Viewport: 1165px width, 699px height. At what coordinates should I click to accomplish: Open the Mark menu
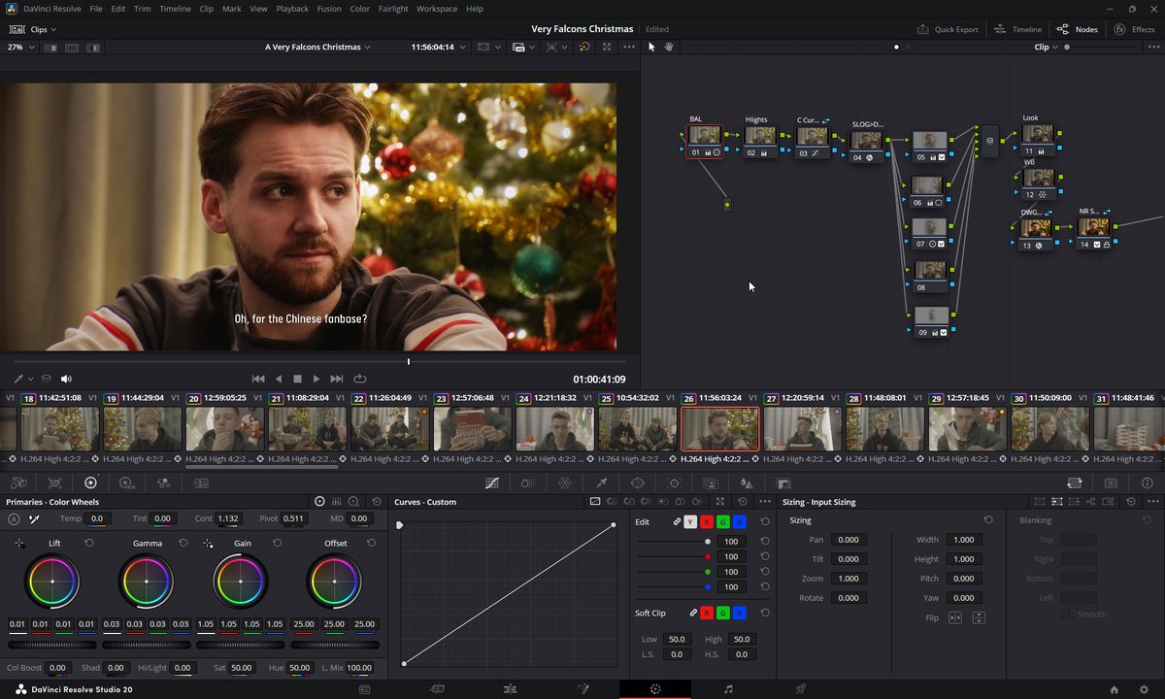coord(232,9)
